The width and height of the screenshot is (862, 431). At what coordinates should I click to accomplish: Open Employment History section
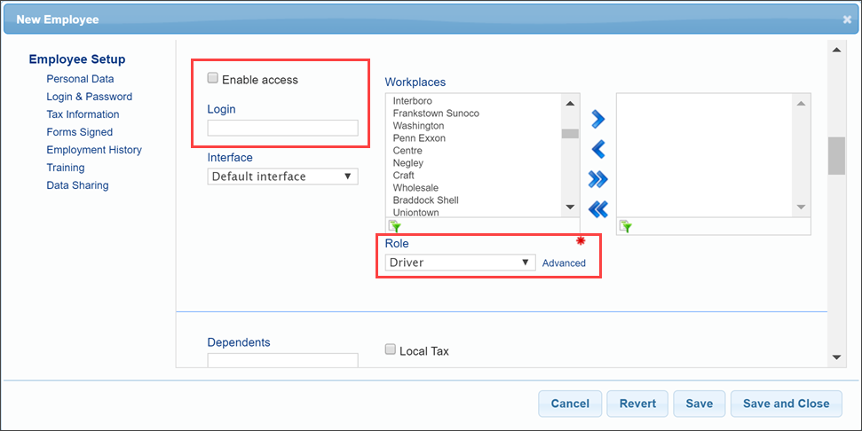[94, 150]
